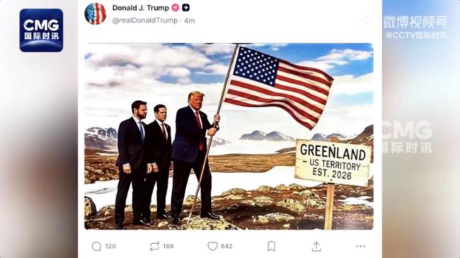The height and width of the screenshot is (258, 460).
Task: Click the repost arrows icon
Action: (x=154, y=246)
